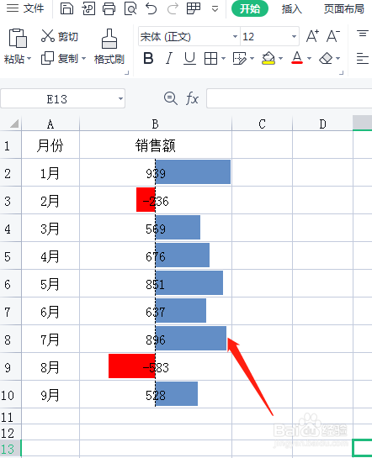Select cell with value -583
The image size is (372, 458).
point(156,367)
